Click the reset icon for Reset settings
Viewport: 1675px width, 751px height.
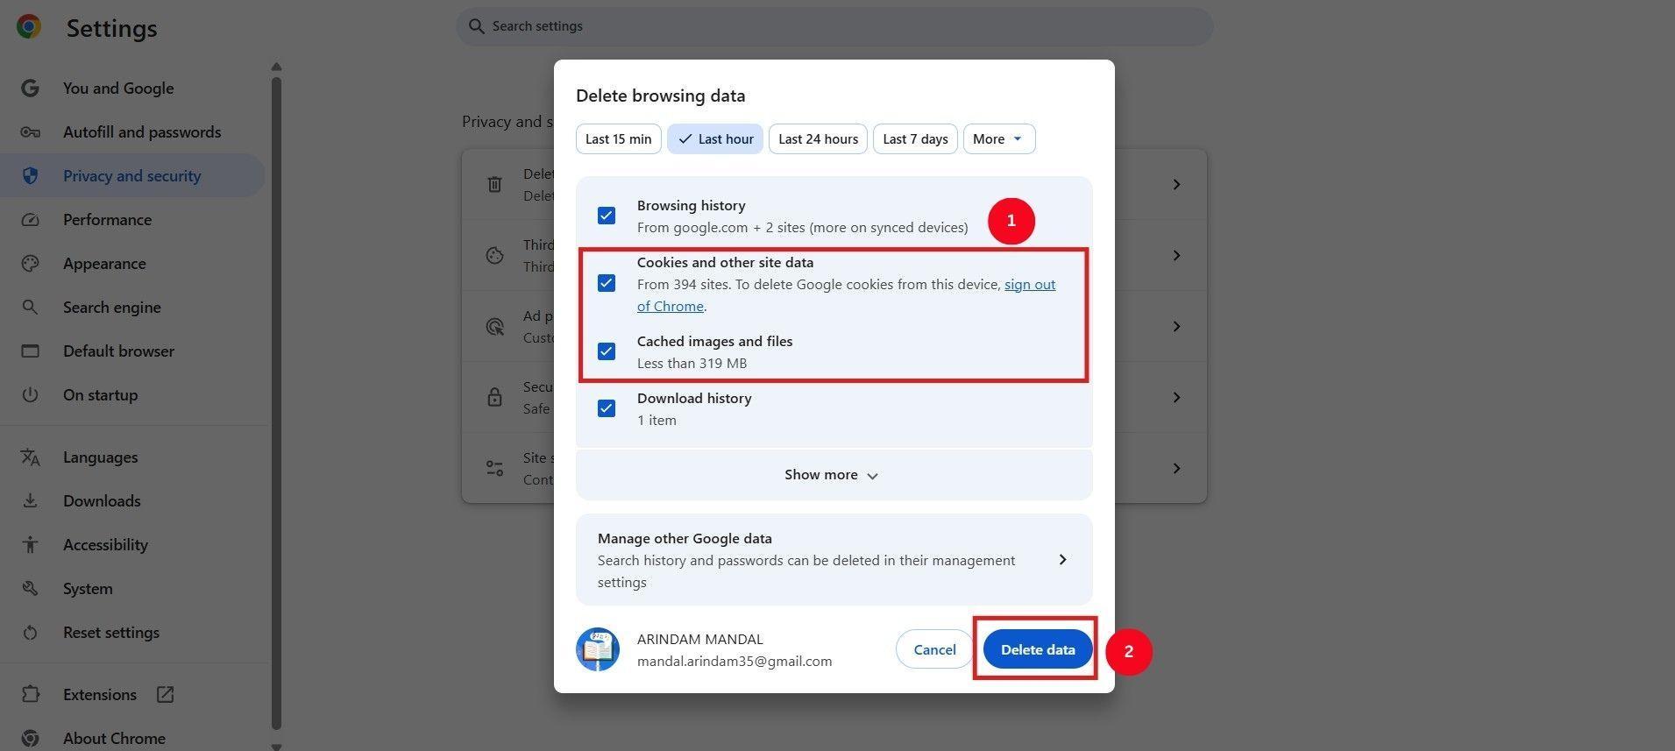(30, 633)
